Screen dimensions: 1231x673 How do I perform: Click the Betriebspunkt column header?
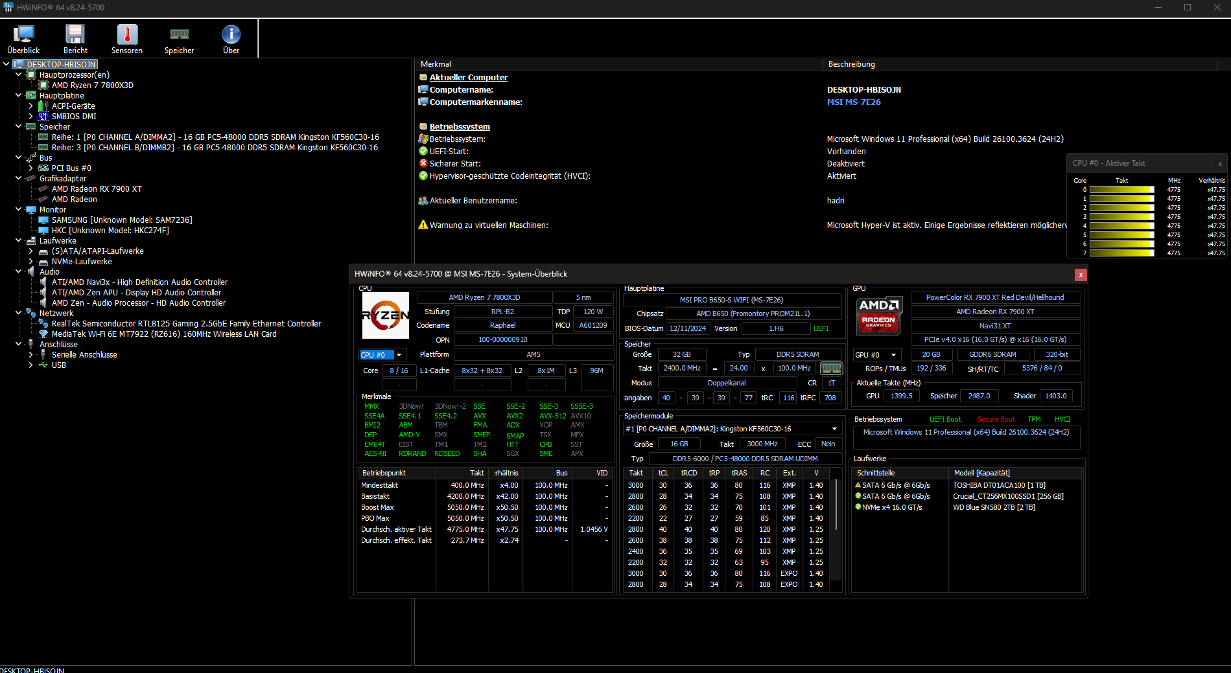tap(397, 473)
